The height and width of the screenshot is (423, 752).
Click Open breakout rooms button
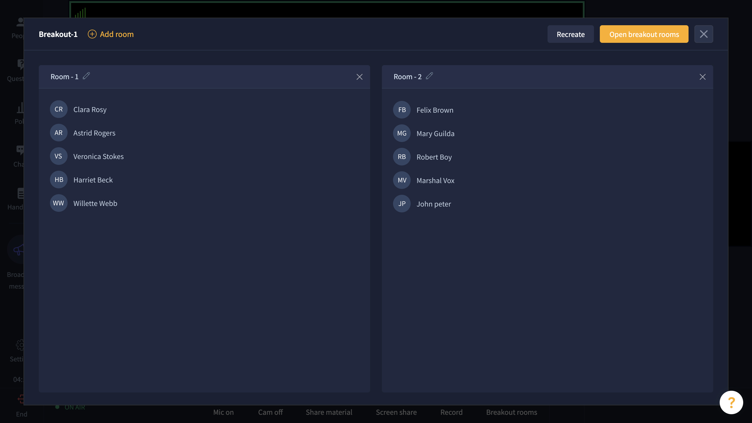pos(644,34)
